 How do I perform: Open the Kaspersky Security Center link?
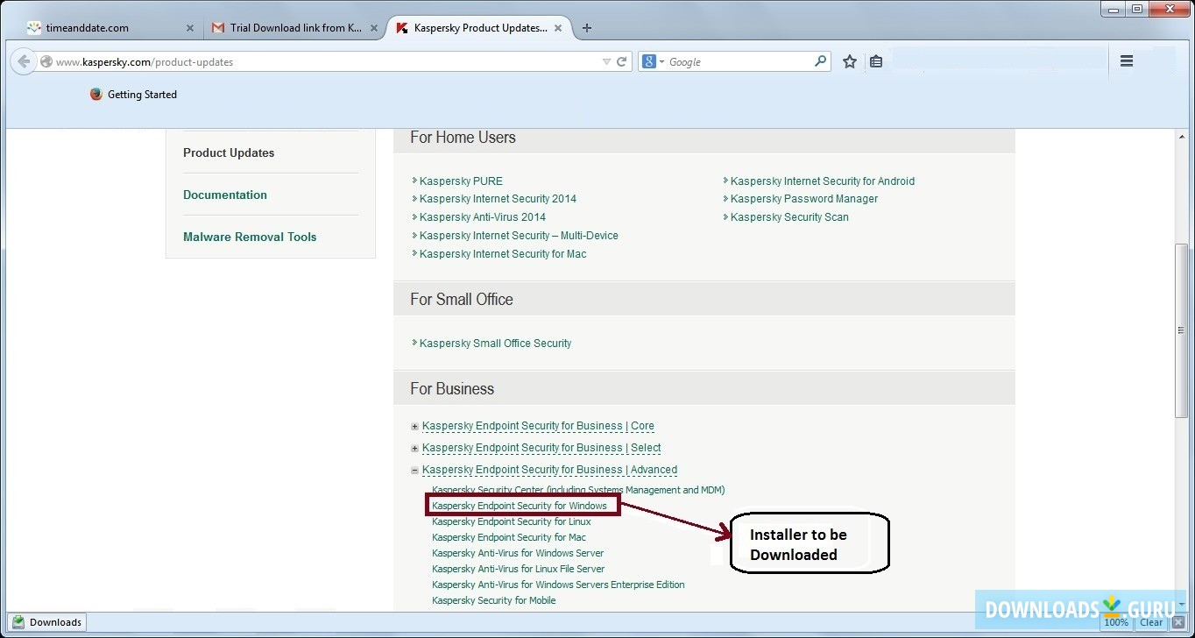[x=578, y=490]
